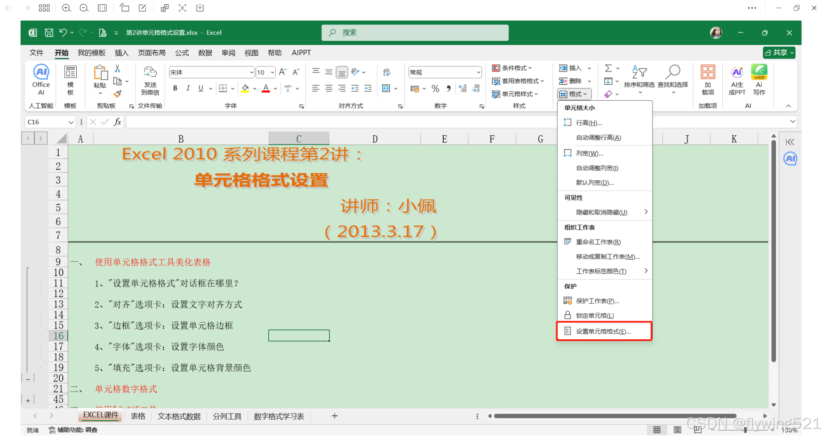Switch to the 公式 ribbon tab
Viewport: 823px width, 437px height.
182,53
